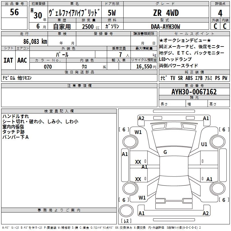Click the grade ZR 4WD
The image size is (231, 231).
point(166,13)
